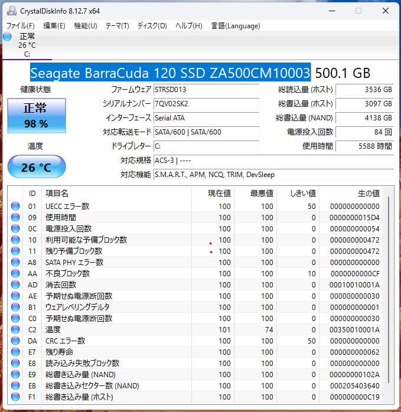Click status orb for 09 使用時間 row

click(15, 217)
